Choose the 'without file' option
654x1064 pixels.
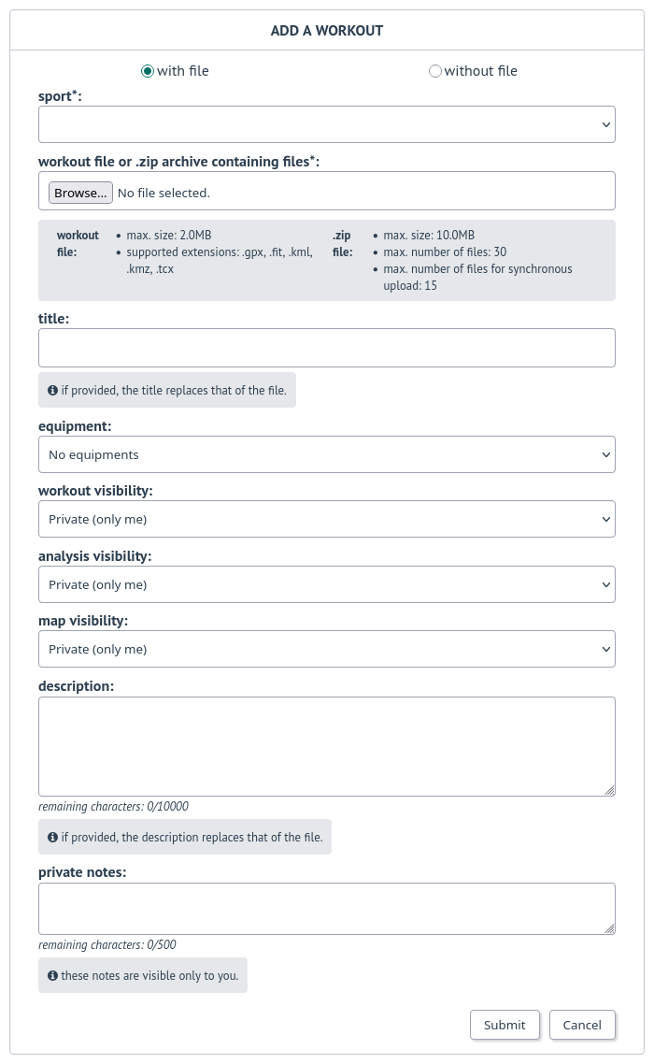pos(434,70)
